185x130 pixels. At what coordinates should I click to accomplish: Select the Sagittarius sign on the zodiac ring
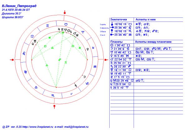coord(71,94)
